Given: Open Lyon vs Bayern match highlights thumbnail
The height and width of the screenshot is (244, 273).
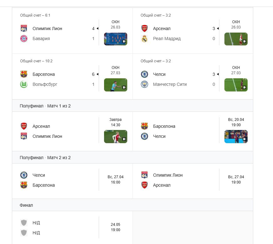Looking at the screenshot, I should 116,39.
